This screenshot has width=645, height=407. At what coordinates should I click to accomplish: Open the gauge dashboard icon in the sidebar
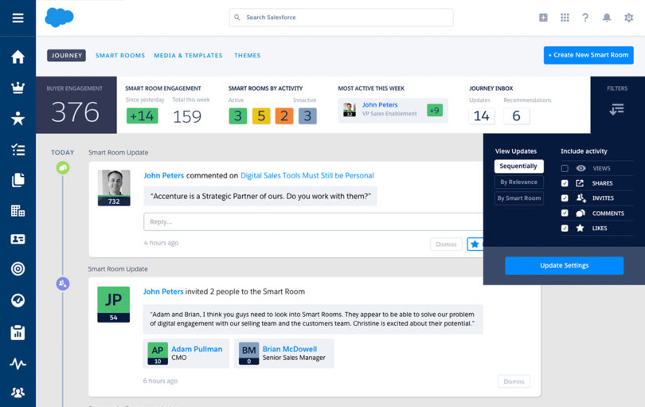click(x=18, y=300)
